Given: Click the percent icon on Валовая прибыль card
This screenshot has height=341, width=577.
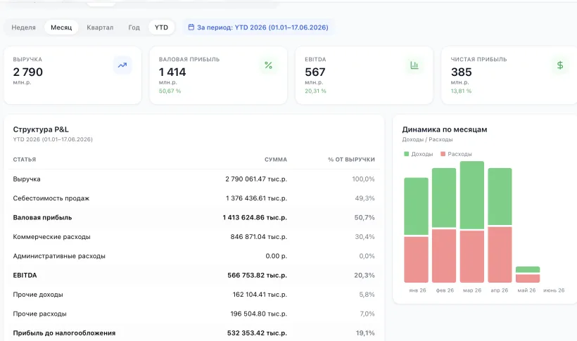Looking at the screenshot, I should pyautogui.click(x=268, y=65).
